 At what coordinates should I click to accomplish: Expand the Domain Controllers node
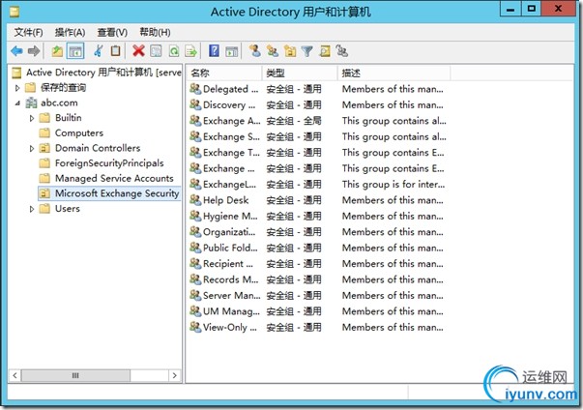(x=32, y=149)
